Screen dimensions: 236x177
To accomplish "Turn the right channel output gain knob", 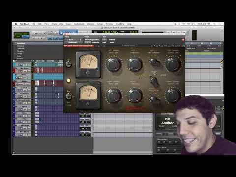I will (x=173, y=95).
